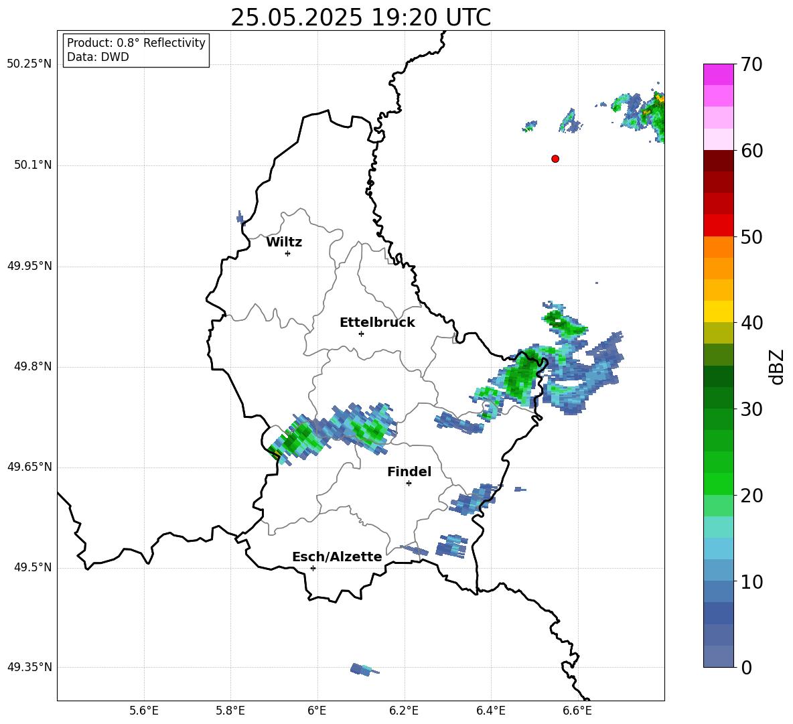Click the small blue echo northwest of Wiltz
793x724 pixels.
point(240,218)
